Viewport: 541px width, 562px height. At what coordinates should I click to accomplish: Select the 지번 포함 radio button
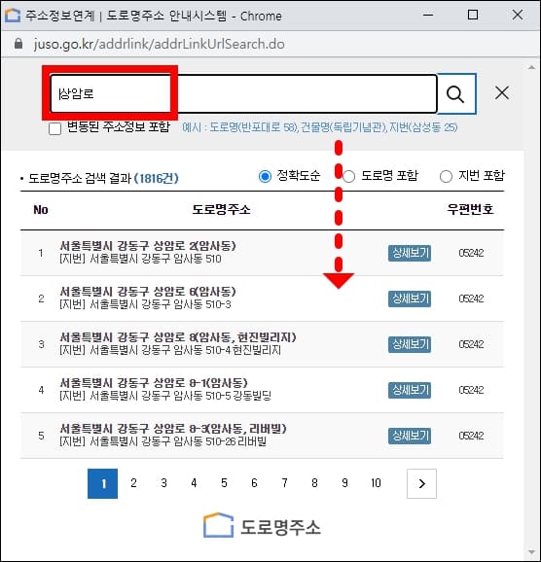tap(446, 176)
